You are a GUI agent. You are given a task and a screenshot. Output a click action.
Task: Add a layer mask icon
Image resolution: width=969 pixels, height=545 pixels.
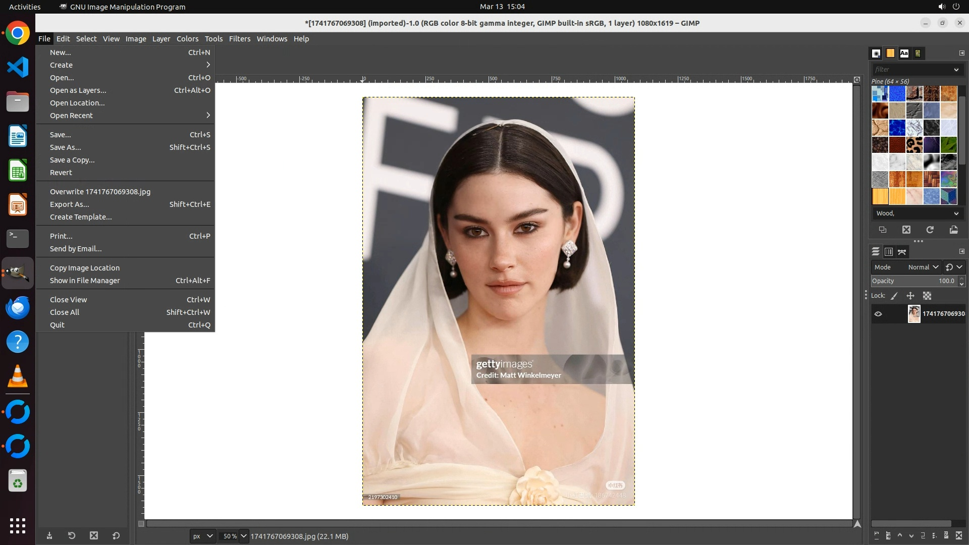946,535
